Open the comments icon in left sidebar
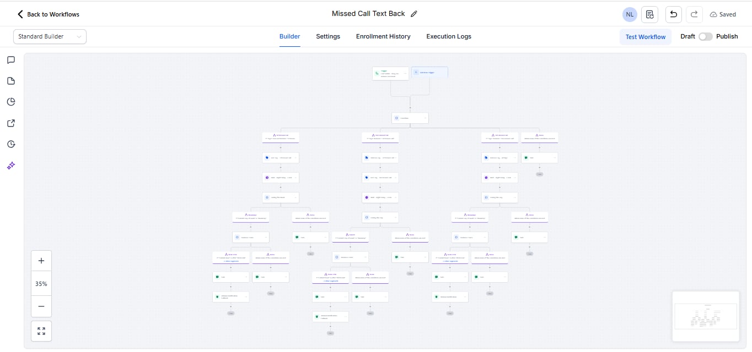The height and width of the screenshot is (352, 752). tap(11, 60)
